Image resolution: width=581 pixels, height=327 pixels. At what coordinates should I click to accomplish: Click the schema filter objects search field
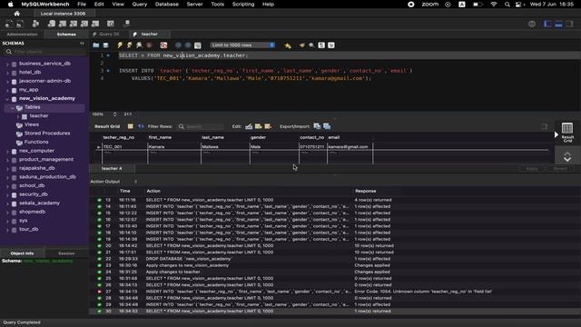click(x=46, y=52)
